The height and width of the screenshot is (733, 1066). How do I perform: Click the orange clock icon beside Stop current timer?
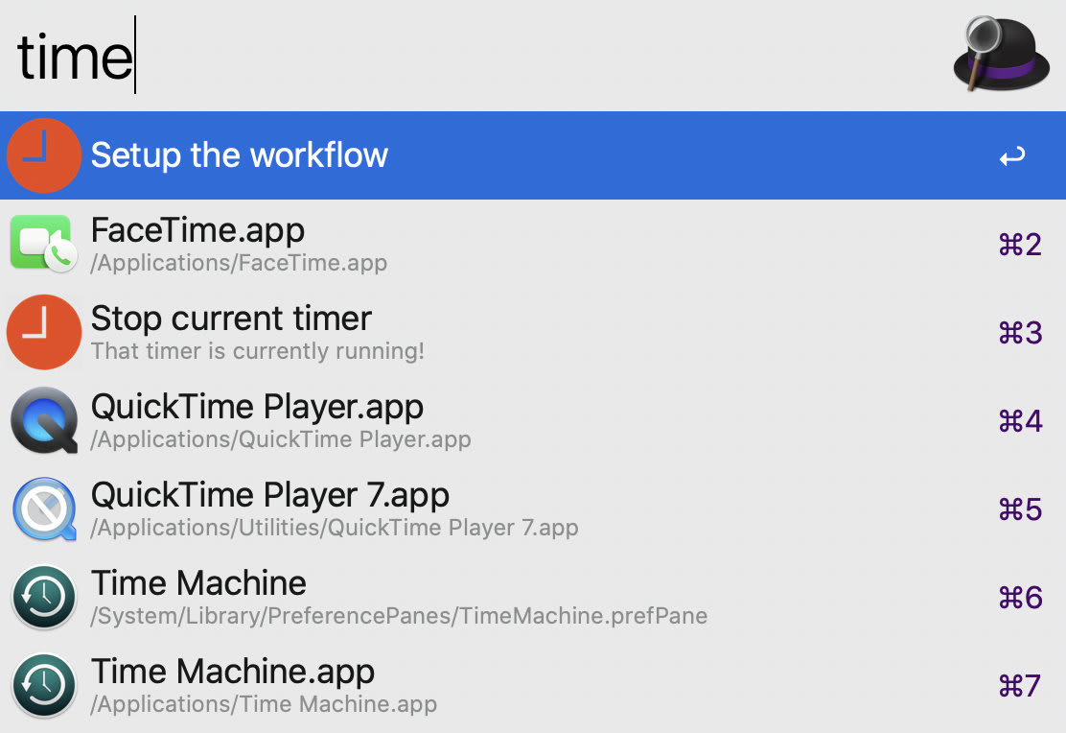[44, 332]
